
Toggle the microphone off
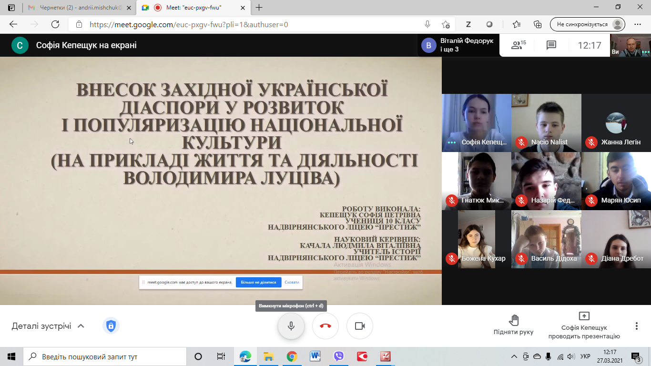pyautogui.click(x=291, y=326)
